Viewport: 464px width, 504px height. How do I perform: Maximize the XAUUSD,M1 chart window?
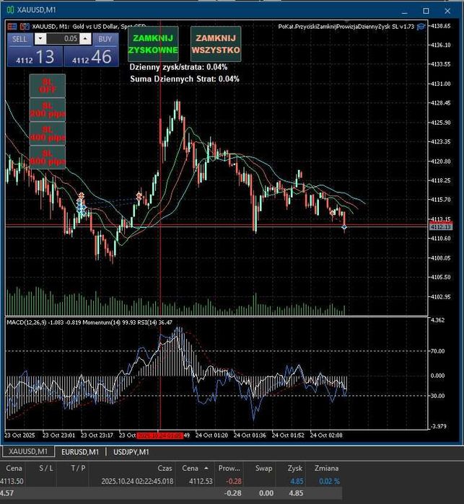[x=426, y=11]
